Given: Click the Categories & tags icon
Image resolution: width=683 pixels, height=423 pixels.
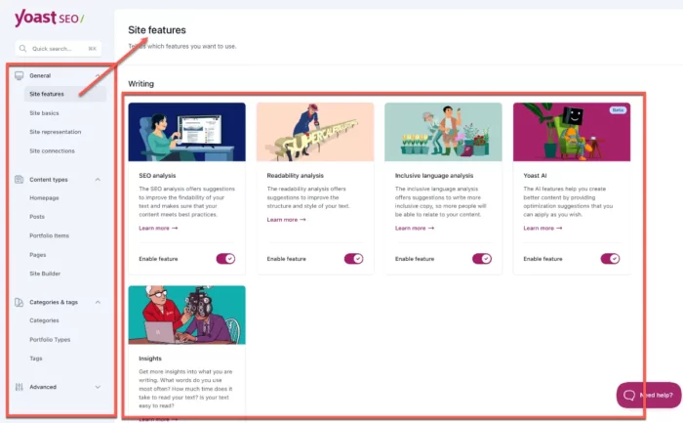Looking at the screenshot, I should tap(20, 302).
